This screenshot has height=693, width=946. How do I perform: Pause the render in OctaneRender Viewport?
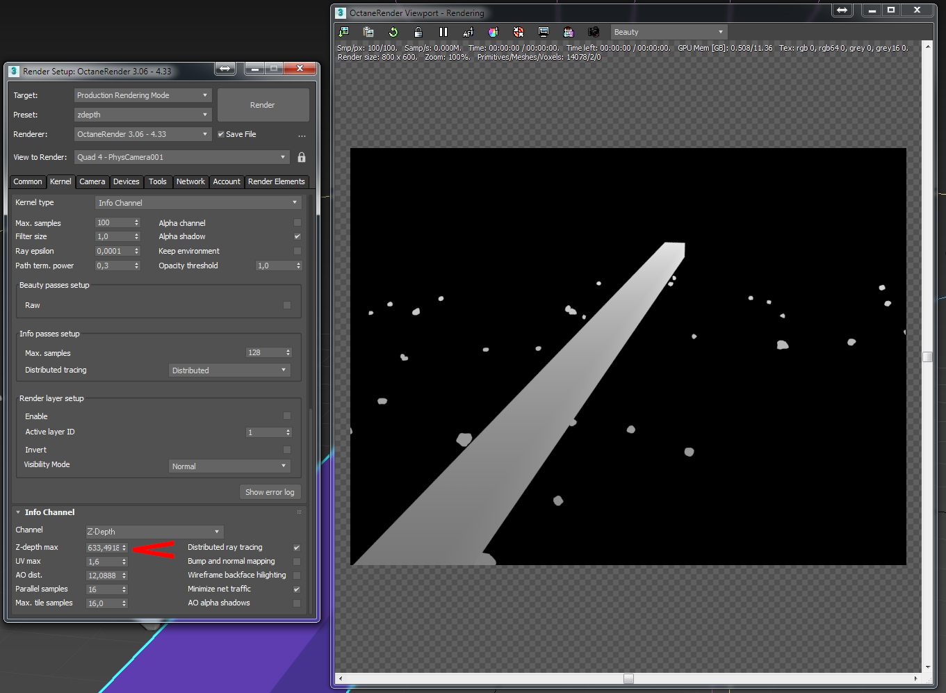(443, 32)
